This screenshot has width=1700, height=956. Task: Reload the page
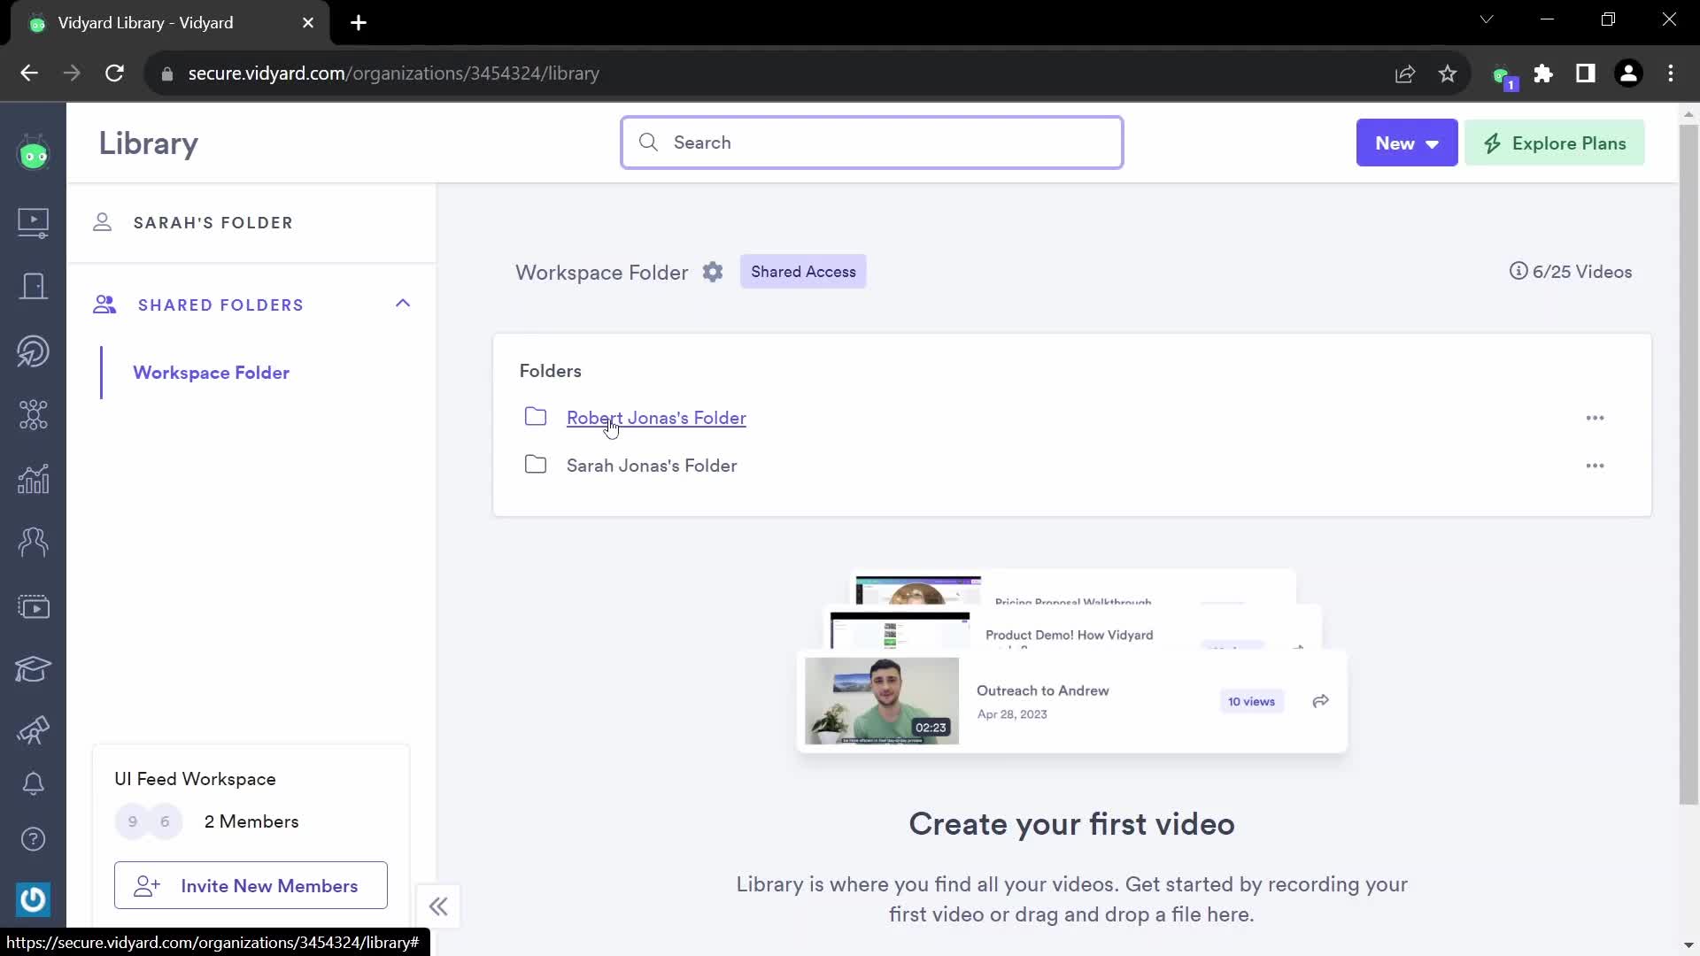tap(114, 73)
